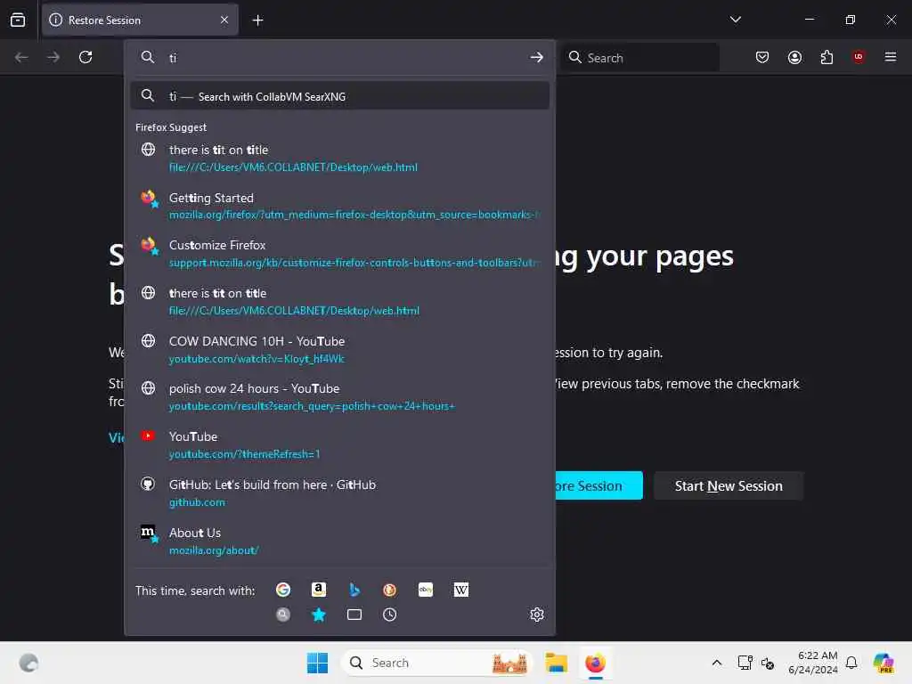The height and width of the screenshot is (684, 912).
Task: Open the network display tray icon
Action: 745,663
